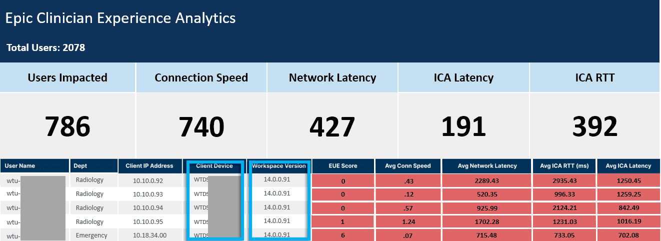661x241 pixels.
Task: Click ICA latency value 842.49
Action: pyautogui.click(x=628, y=208)
